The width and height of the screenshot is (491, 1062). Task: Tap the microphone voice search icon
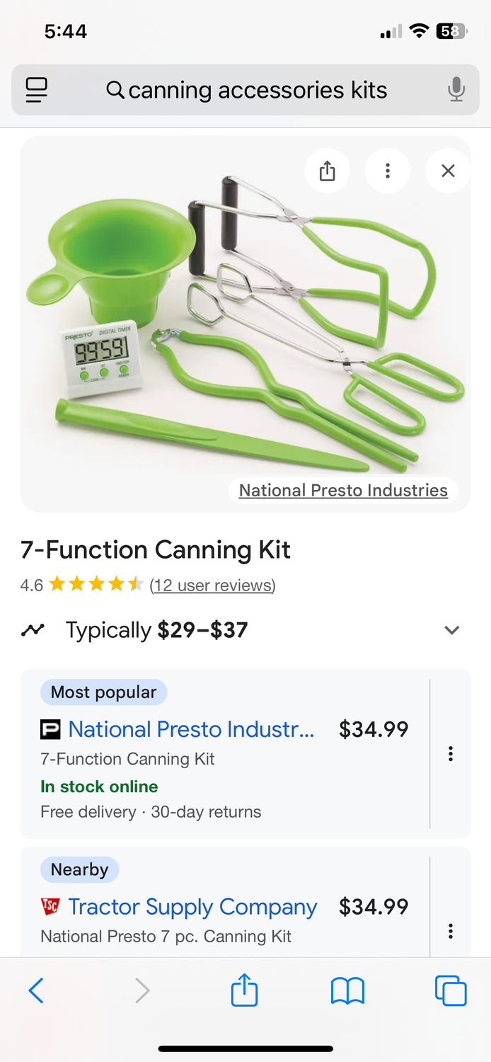[x=456, y=90]
